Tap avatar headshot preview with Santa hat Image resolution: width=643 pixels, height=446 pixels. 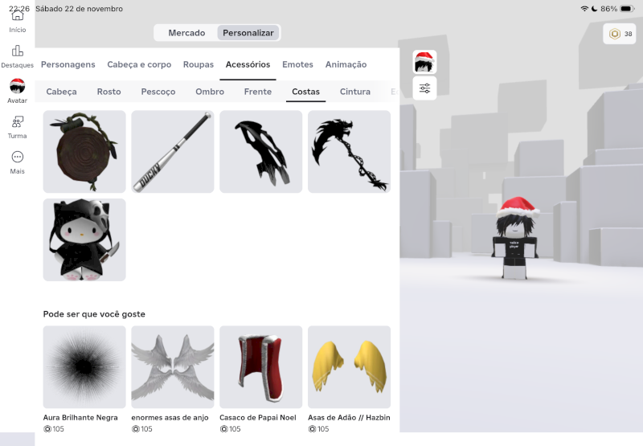tap(425, 62)
